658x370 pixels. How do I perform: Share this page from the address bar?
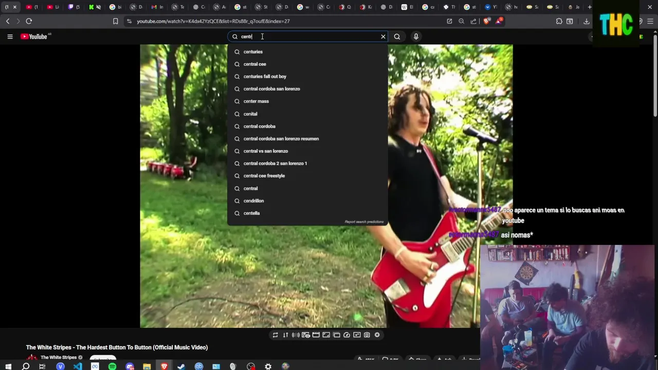pos(473,21)
